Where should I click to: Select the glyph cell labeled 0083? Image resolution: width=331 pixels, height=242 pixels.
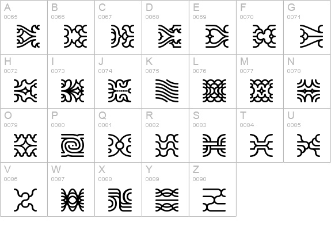pos(213,135)
